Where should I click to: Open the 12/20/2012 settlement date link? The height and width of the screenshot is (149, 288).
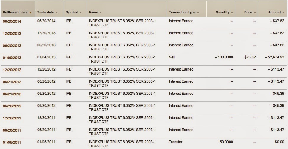pyautogui.click(x=12, y=70)
